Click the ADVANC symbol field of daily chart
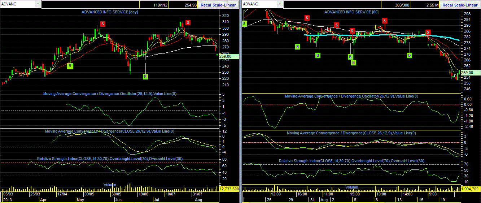The image size is (481, 203). (x=18, y=4)
